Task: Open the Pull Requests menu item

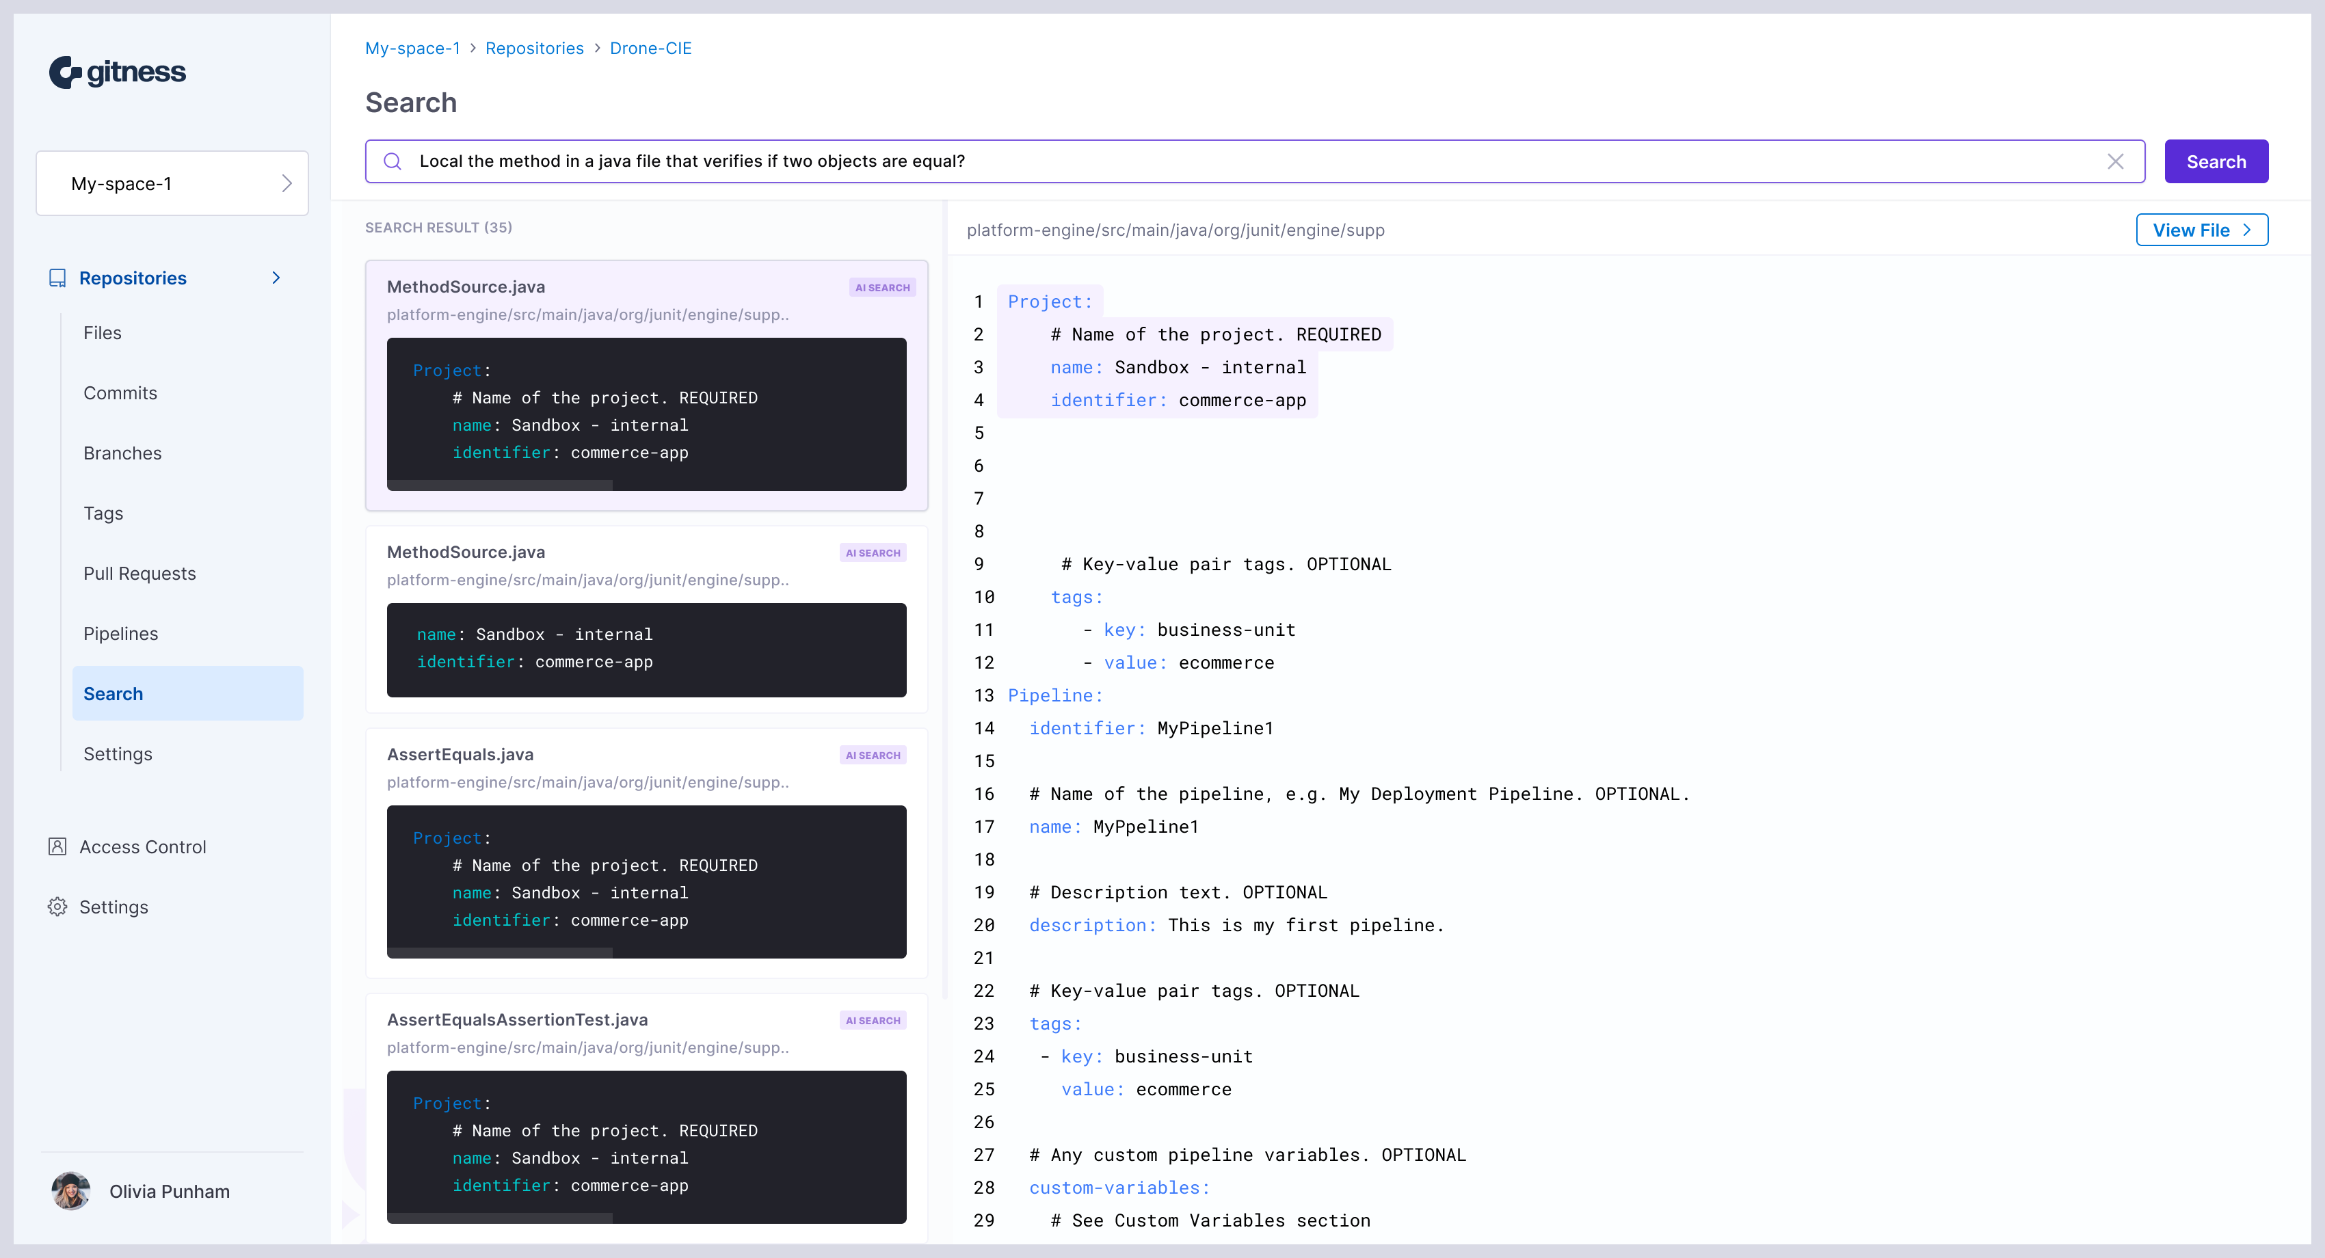Action: [139, 573]
